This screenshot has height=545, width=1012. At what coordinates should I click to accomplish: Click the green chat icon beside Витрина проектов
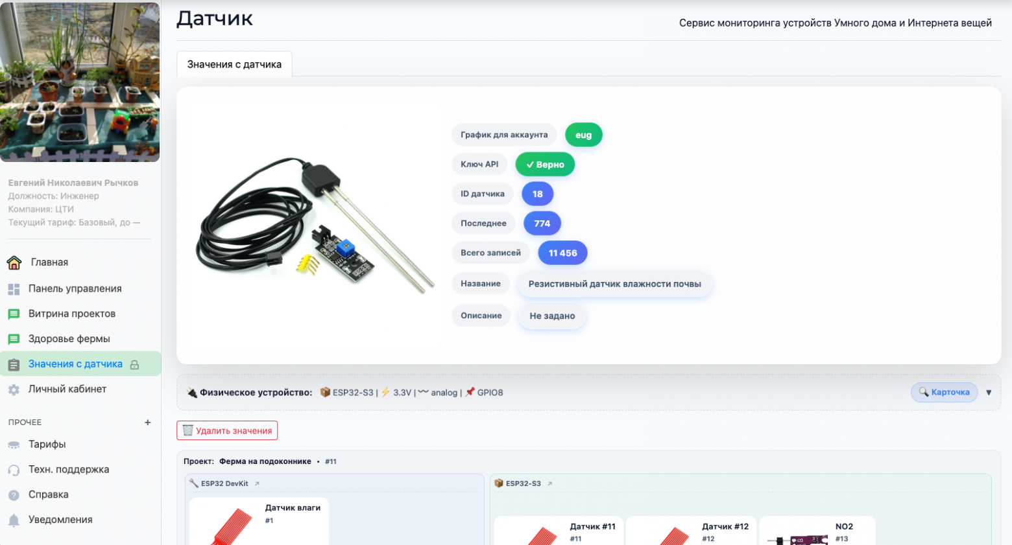pos(14,314)
